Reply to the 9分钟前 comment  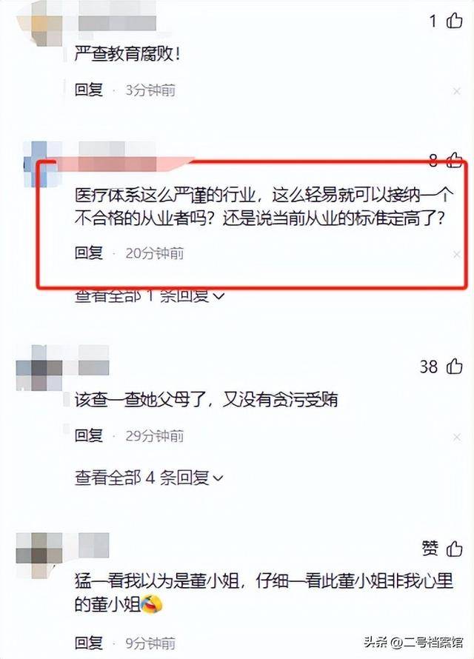[x=89, y=643]
